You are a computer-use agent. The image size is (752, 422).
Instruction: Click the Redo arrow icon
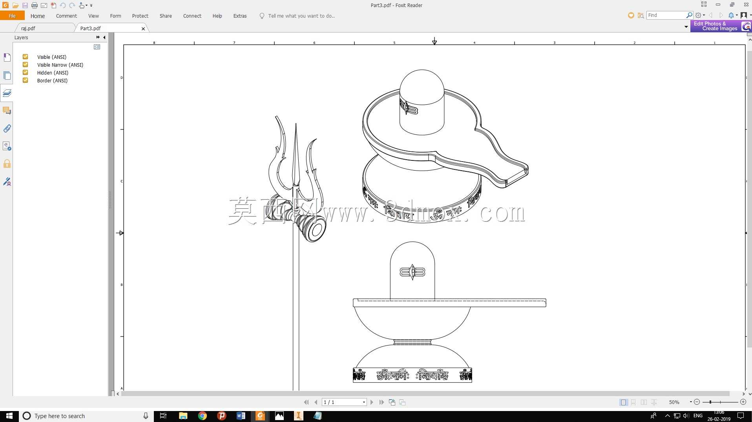(72, 5)
